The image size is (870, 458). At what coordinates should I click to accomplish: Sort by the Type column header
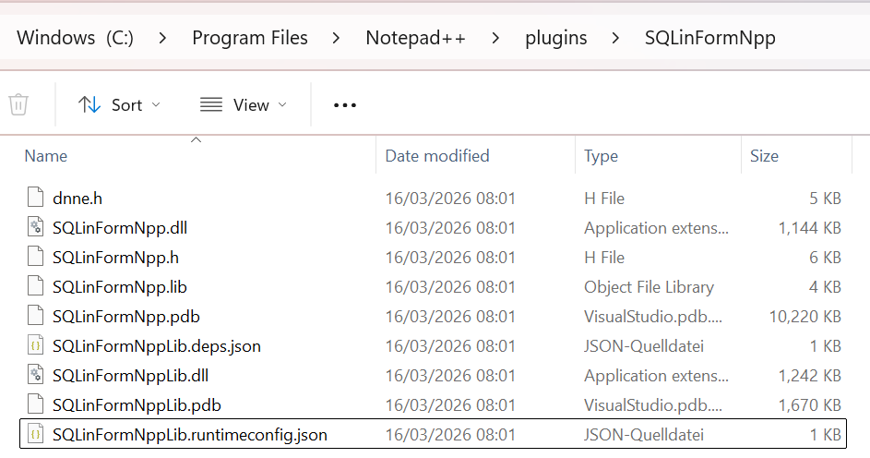[601, 156]
